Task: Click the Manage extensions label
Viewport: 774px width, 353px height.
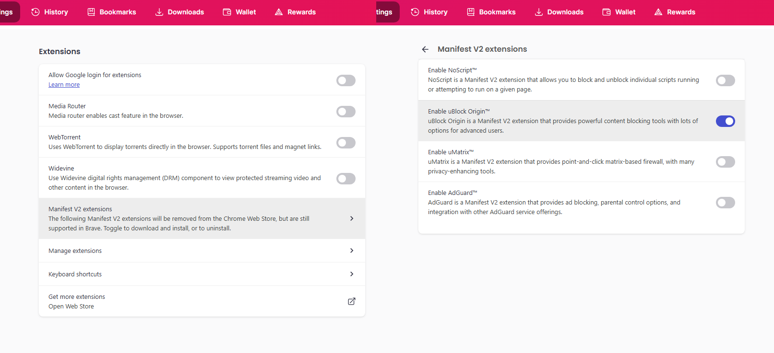Action: 75,251
